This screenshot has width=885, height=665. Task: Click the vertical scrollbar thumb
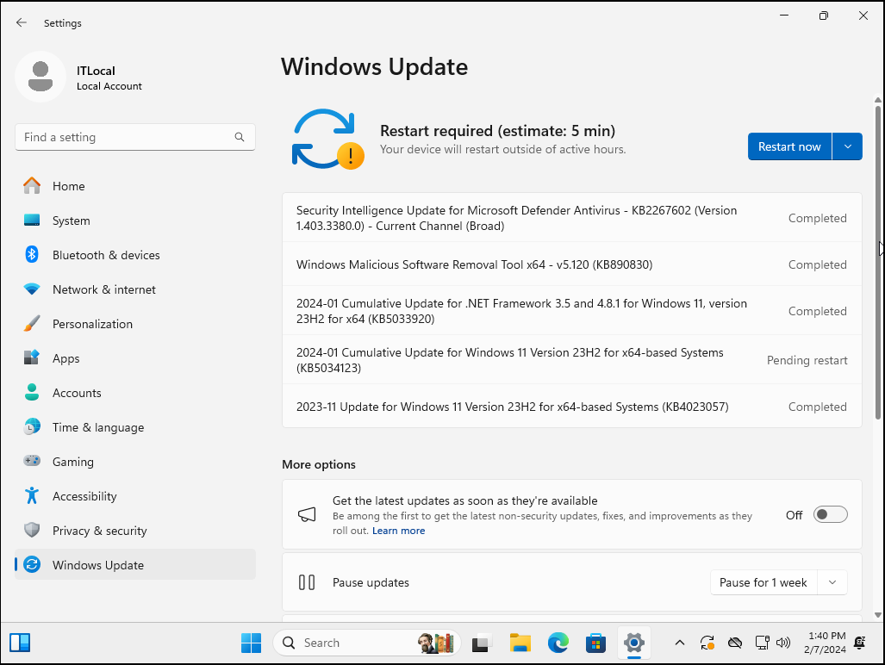[877, 262]
